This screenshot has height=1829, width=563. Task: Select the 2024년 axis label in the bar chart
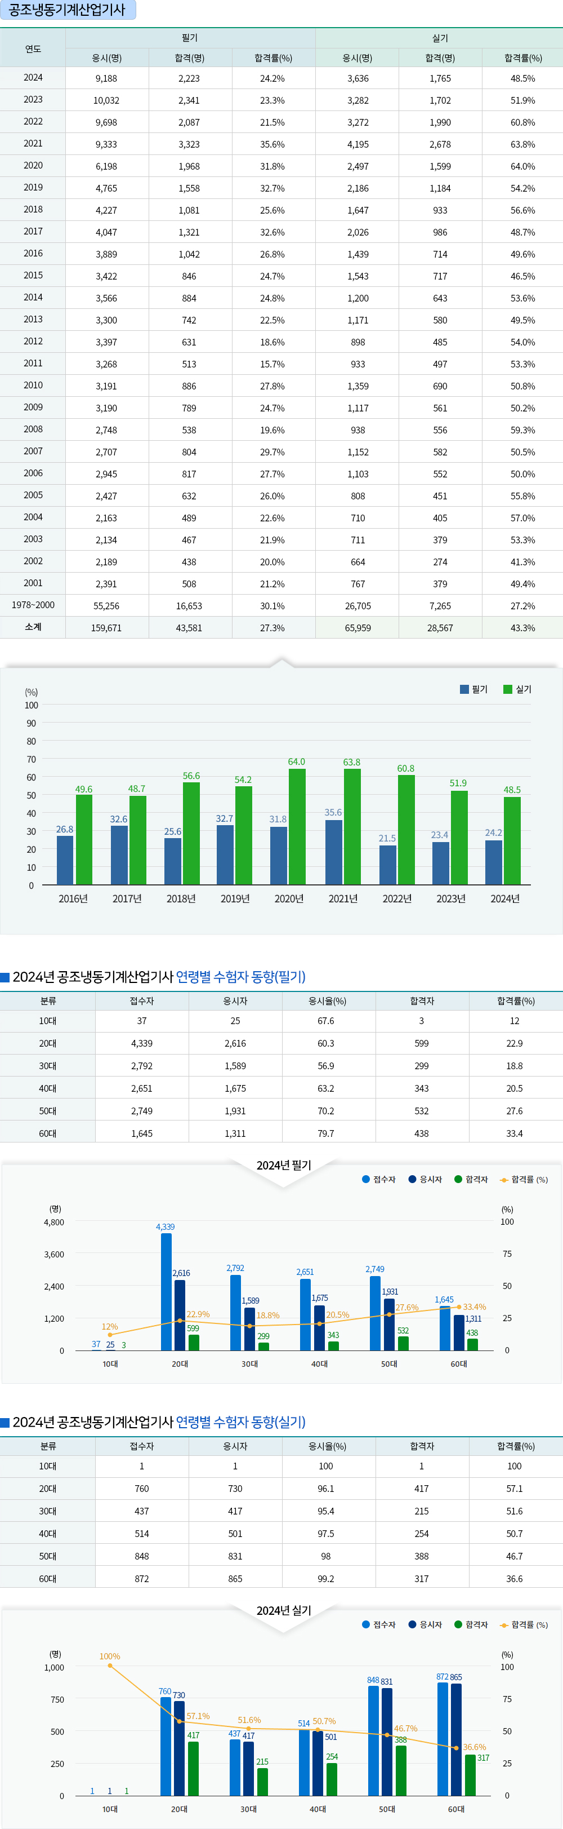point(505,898)
